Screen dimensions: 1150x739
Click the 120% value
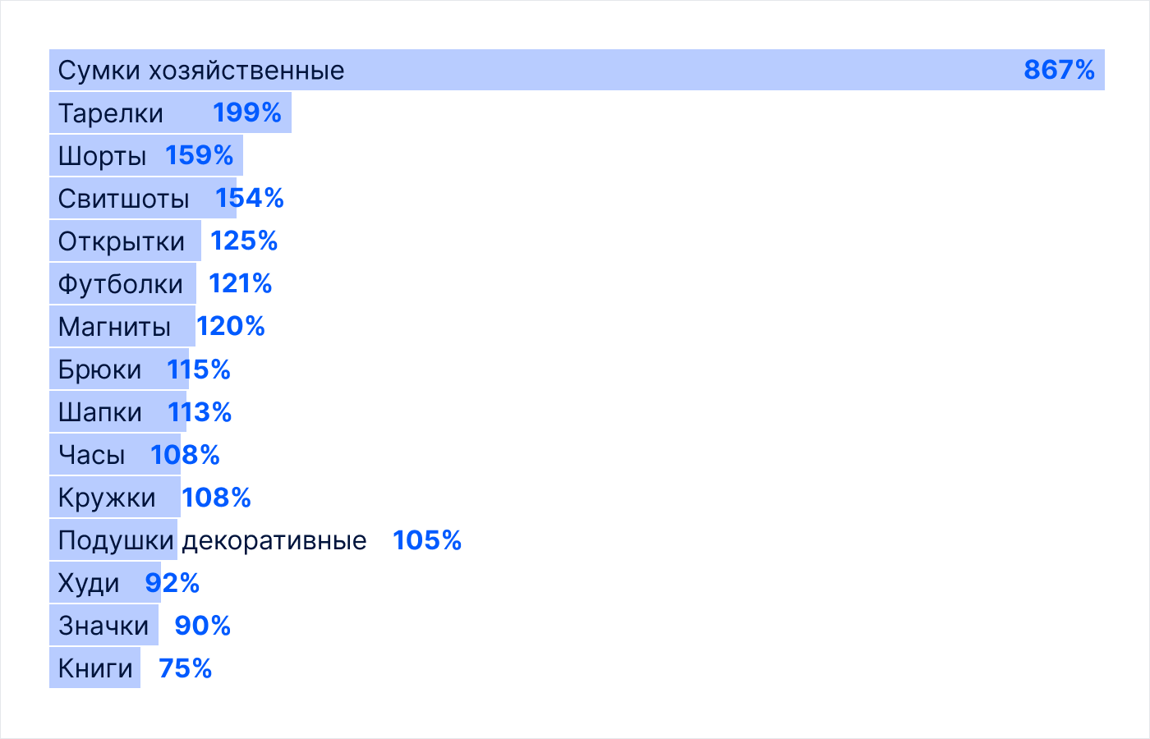(231, 327)
